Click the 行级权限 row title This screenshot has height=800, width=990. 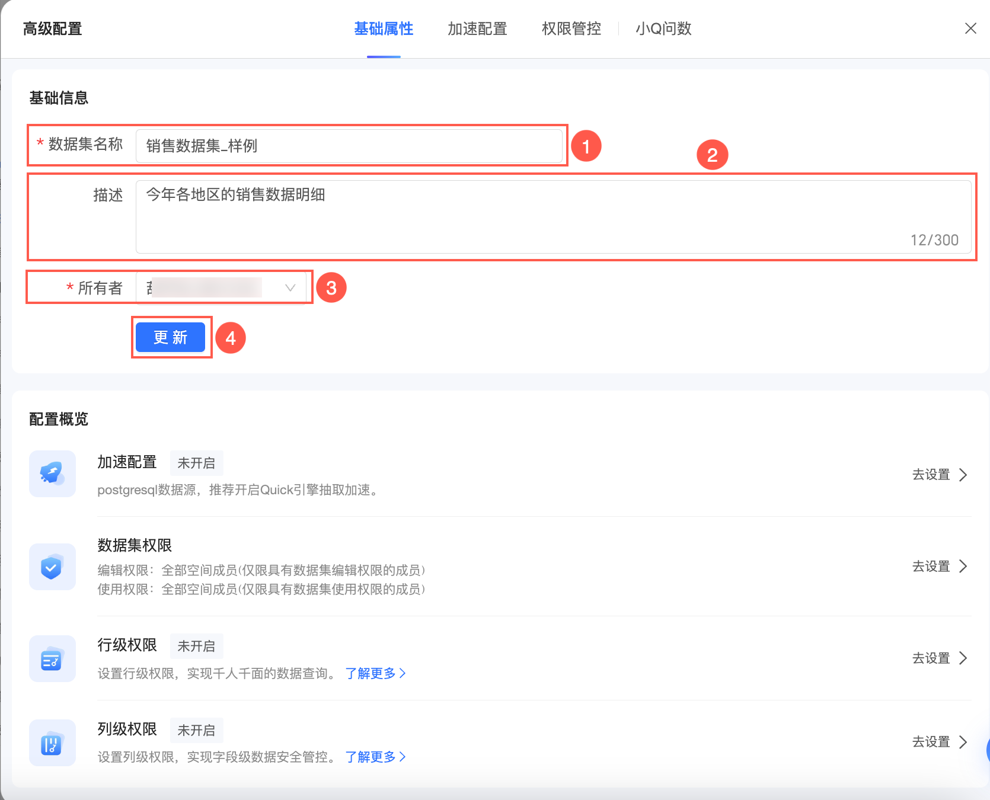[127, 645]
